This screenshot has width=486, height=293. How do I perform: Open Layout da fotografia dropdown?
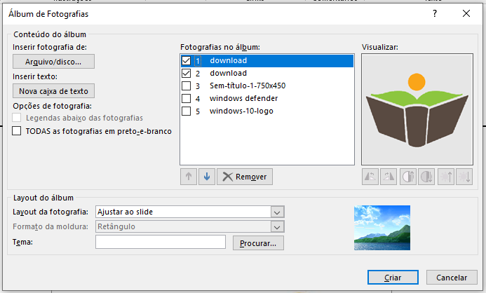tap(277, 212)
